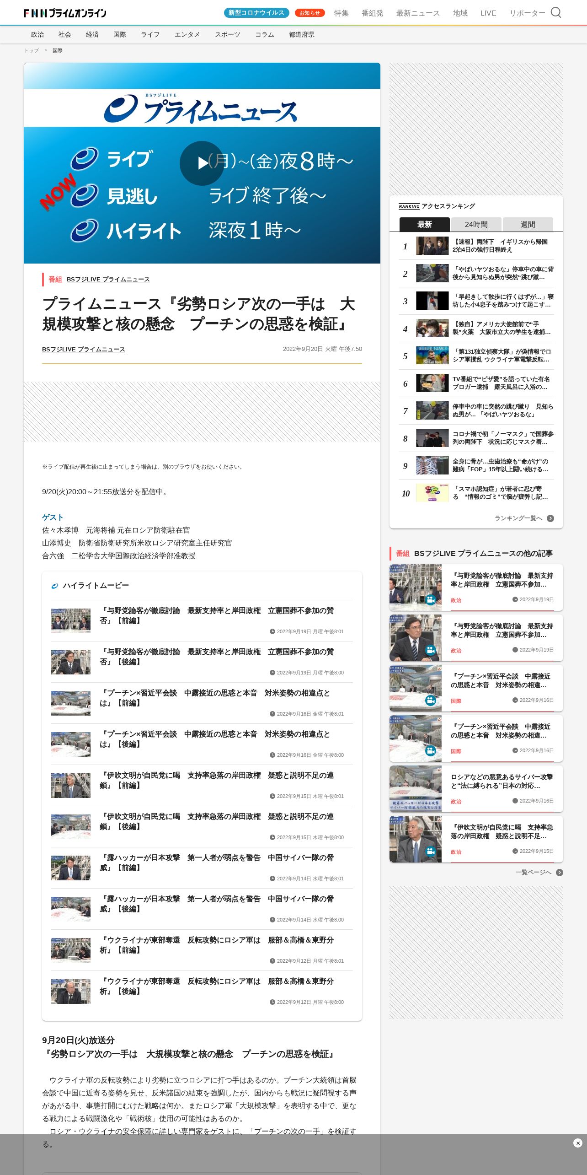Switch ranking to 週間 tab

pyautogui.click(x=528, y=224)
